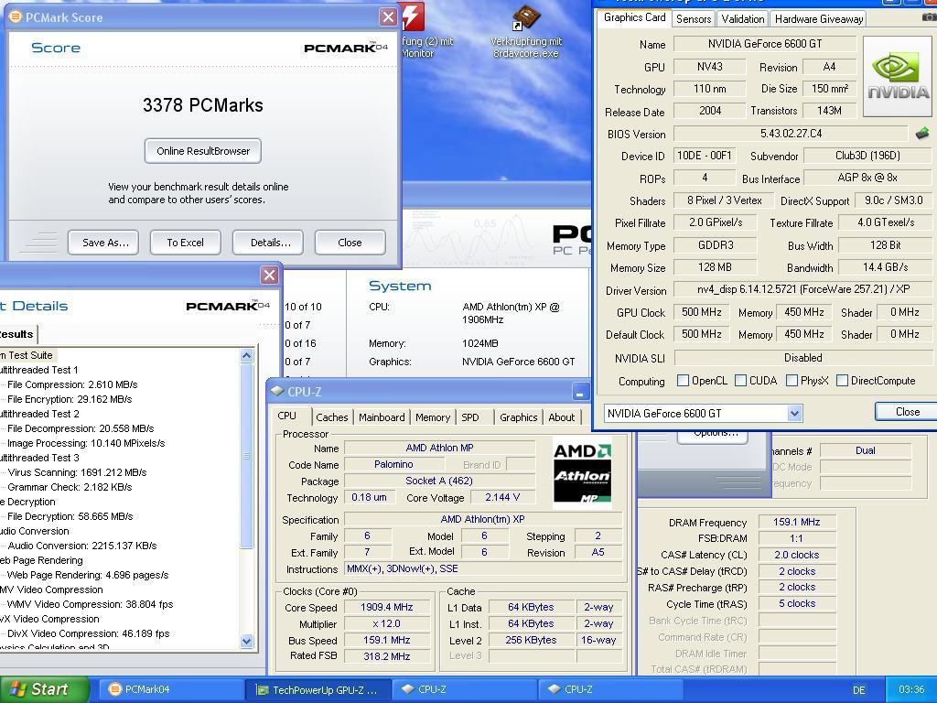Select the DivX Video Compression result row
This screenshot has height=703, width=937.
click(x=89, y=633)
